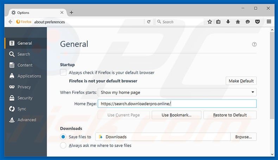Maximize the Firefox window

tap(255, 8)
